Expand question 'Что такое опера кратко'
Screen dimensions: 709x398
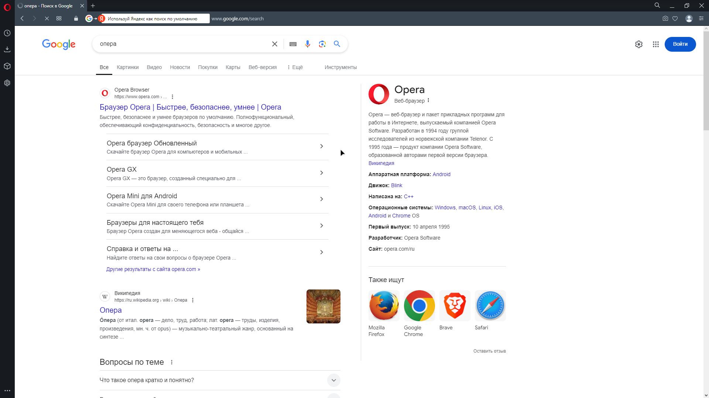tap(220, 380)
